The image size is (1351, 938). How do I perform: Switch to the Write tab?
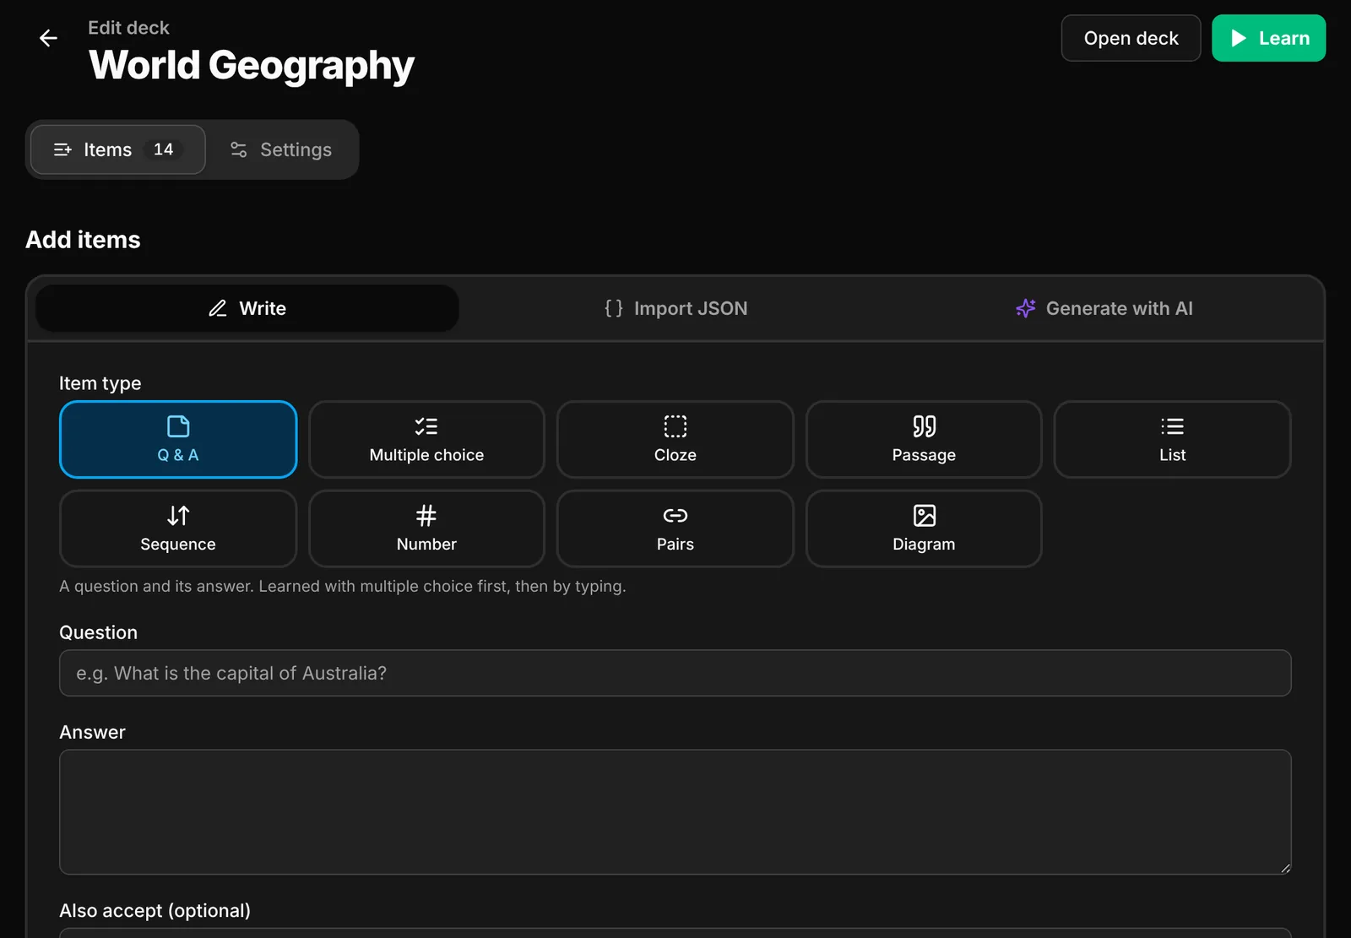point(247,308)
